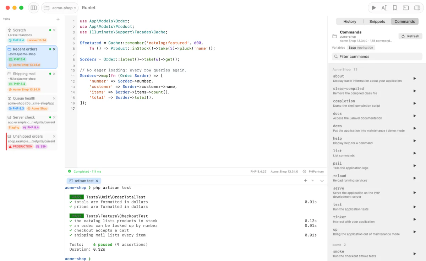The height and width of the screenshot is (261, 426).
Task: Click the acme 2 group header
Action: coord(339,245)
